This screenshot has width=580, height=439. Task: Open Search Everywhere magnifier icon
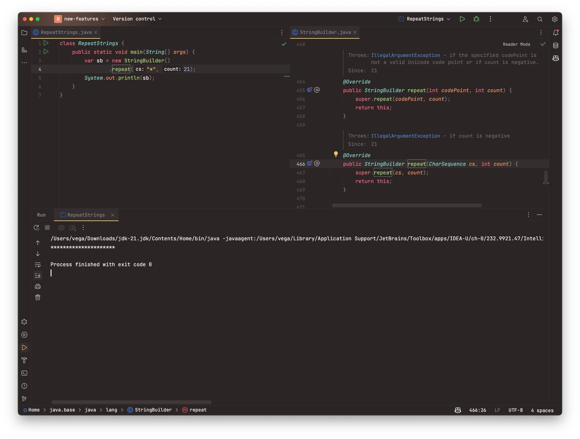click(540, 19)
